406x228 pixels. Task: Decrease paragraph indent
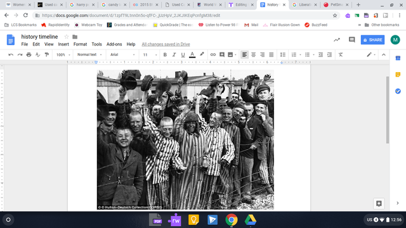click(320, 55)
